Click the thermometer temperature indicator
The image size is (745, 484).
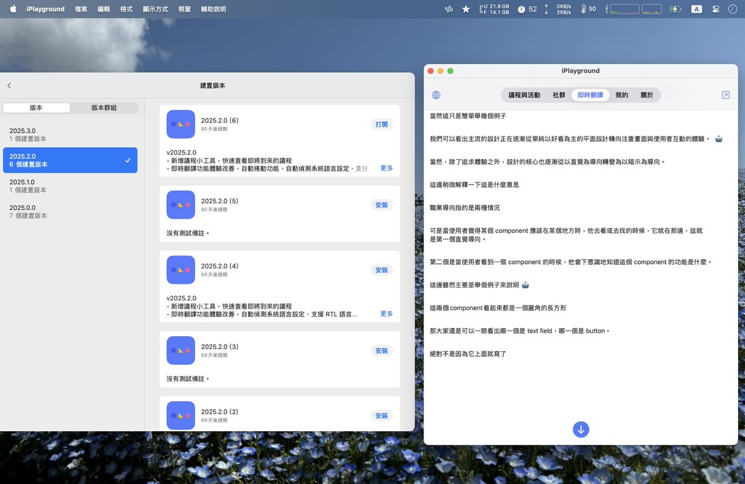pos(589,9)
